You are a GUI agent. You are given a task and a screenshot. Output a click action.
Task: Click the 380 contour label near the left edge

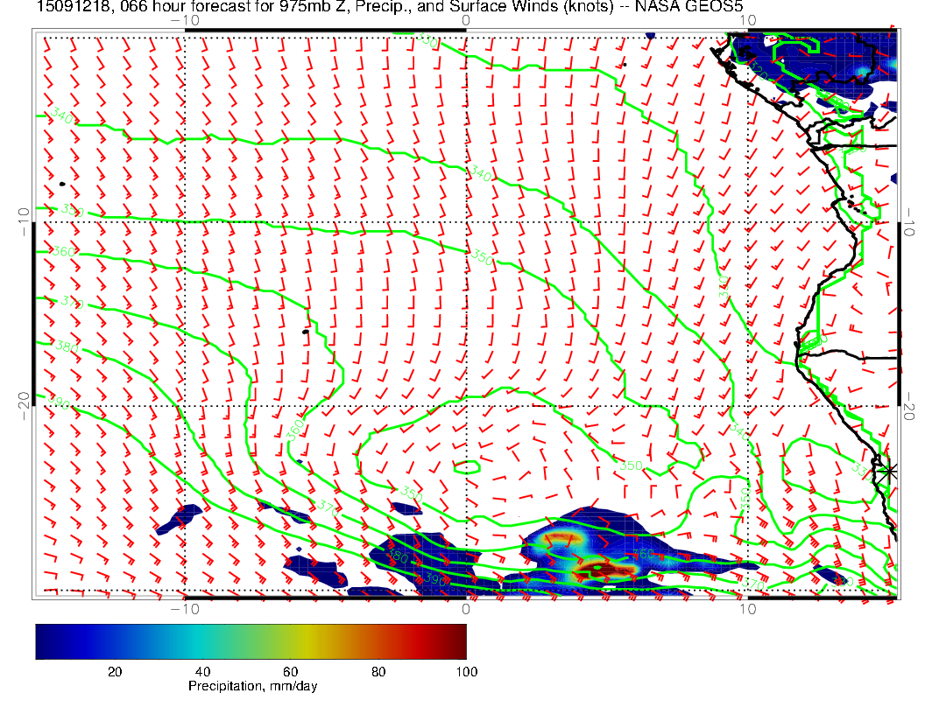coord(66,346)
